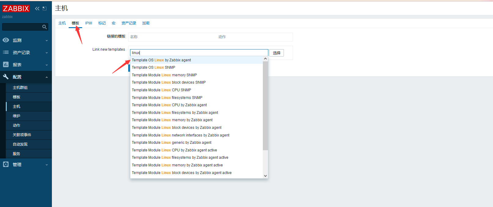Image resolution: width=493 pixels, height=207 pixels.
Task: Switch to the 模板 tab
Action: pos(75,23)
